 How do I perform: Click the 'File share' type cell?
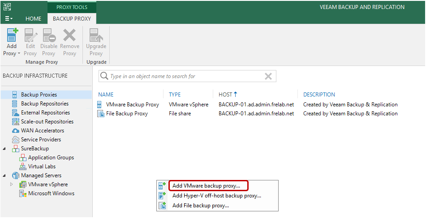pyautogui.click(x=180, y=114)
